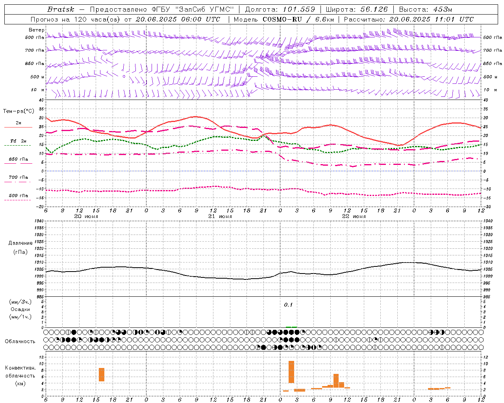Click the "Долгота: 101.559" longitude value

[280, 9]
